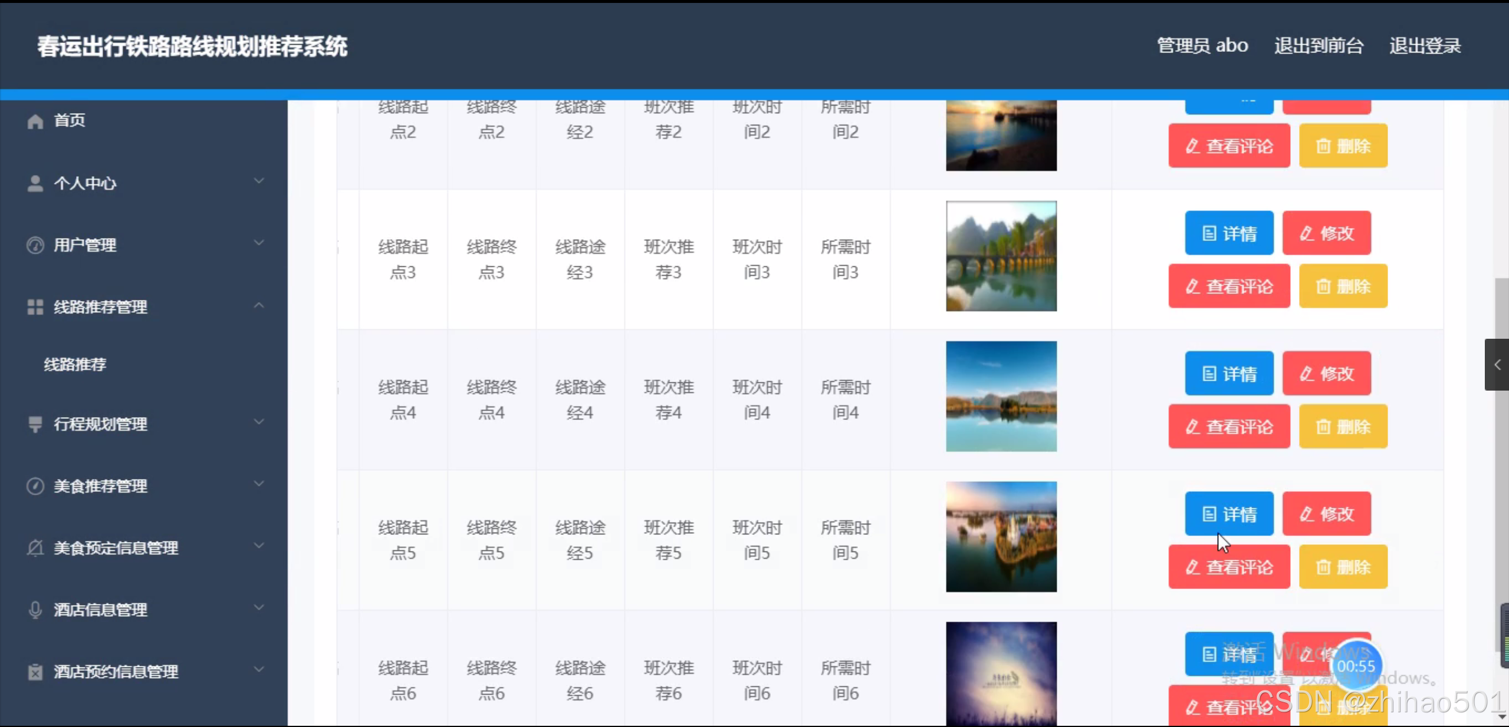Click the row 3 mountain bridge thumbnail

(x=1001, y=256)
